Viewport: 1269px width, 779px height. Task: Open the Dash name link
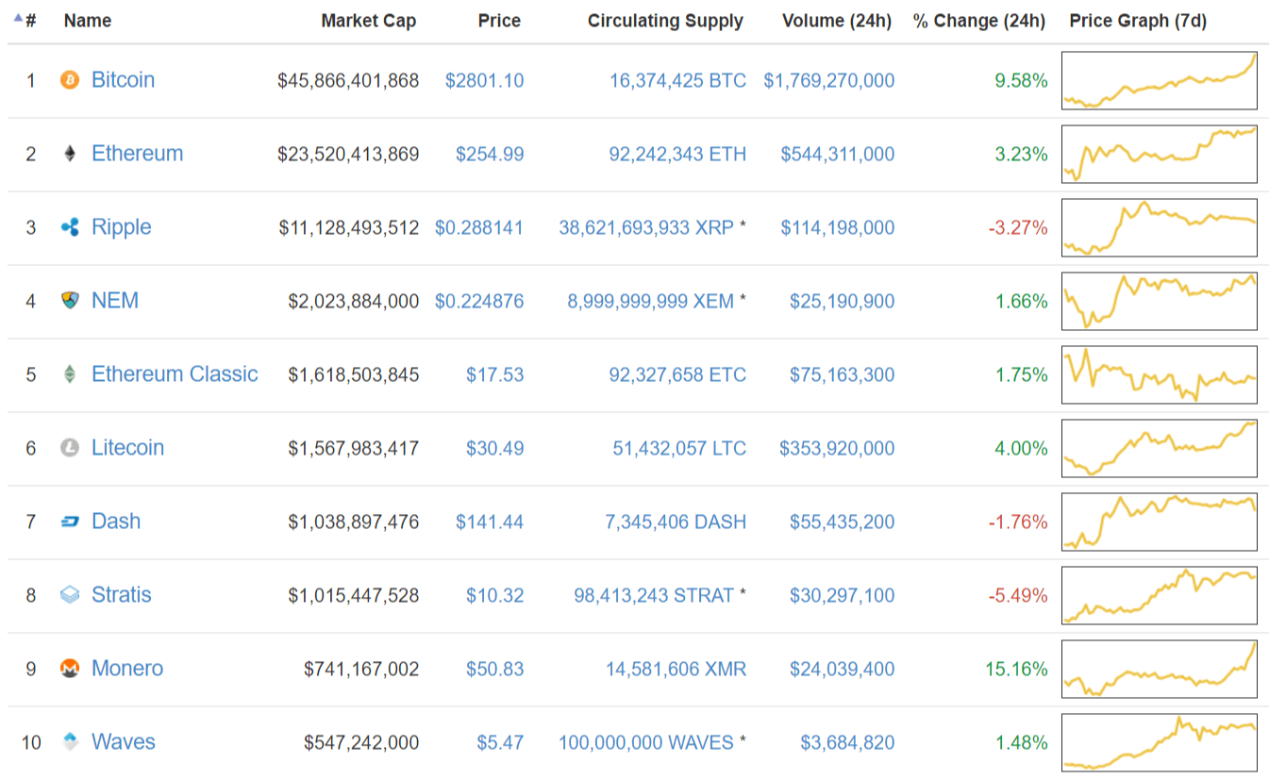coord(116,522)
